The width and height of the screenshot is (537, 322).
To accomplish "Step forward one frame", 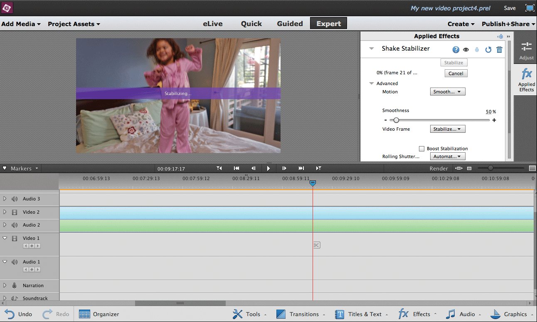I will click(284, 168).
